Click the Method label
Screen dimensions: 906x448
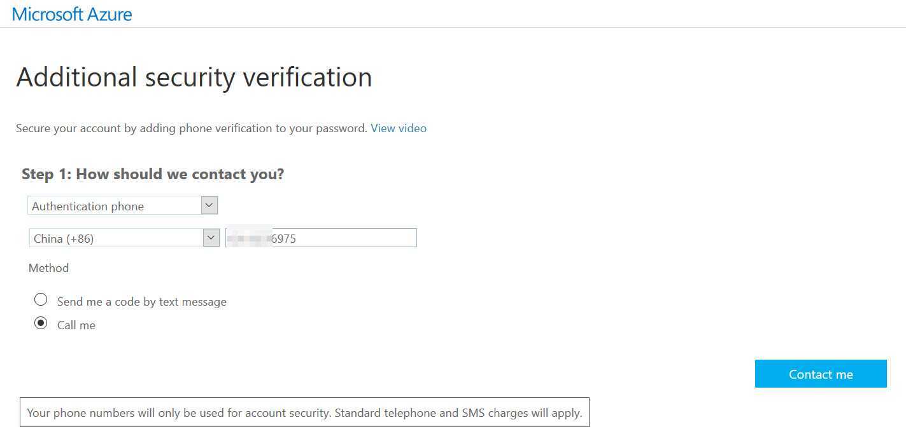coord(48,268)
